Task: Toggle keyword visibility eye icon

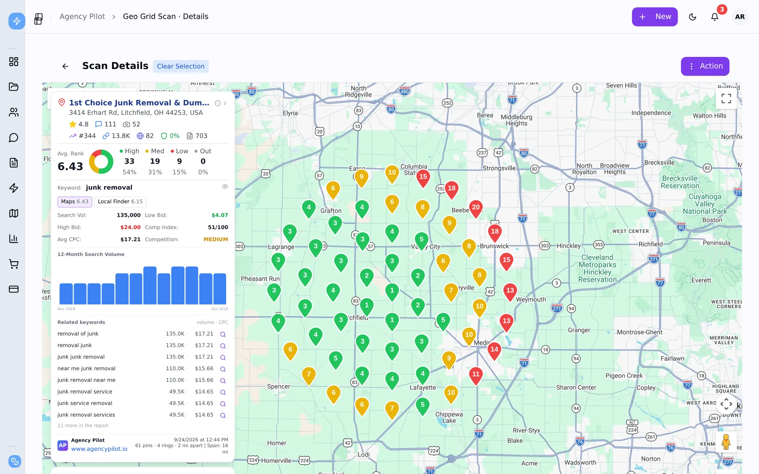Action: 225,187
